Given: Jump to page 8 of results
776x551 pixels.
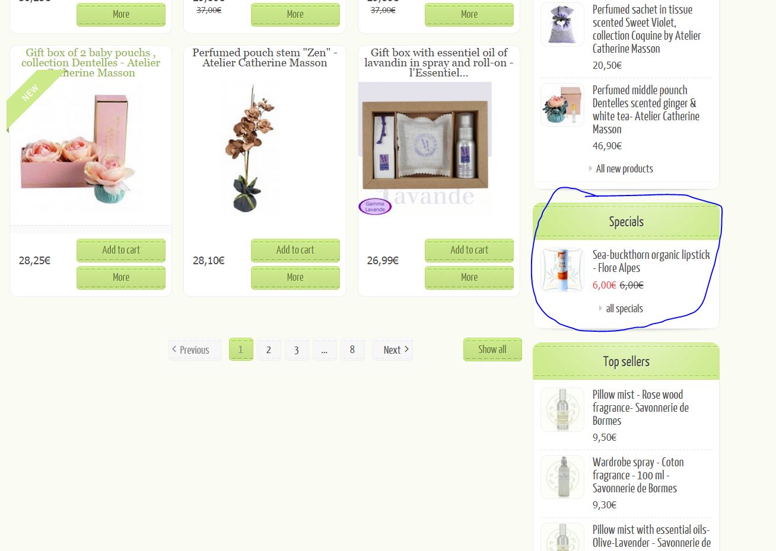Looking at the screenshot, I should click(x=352, y=350).
